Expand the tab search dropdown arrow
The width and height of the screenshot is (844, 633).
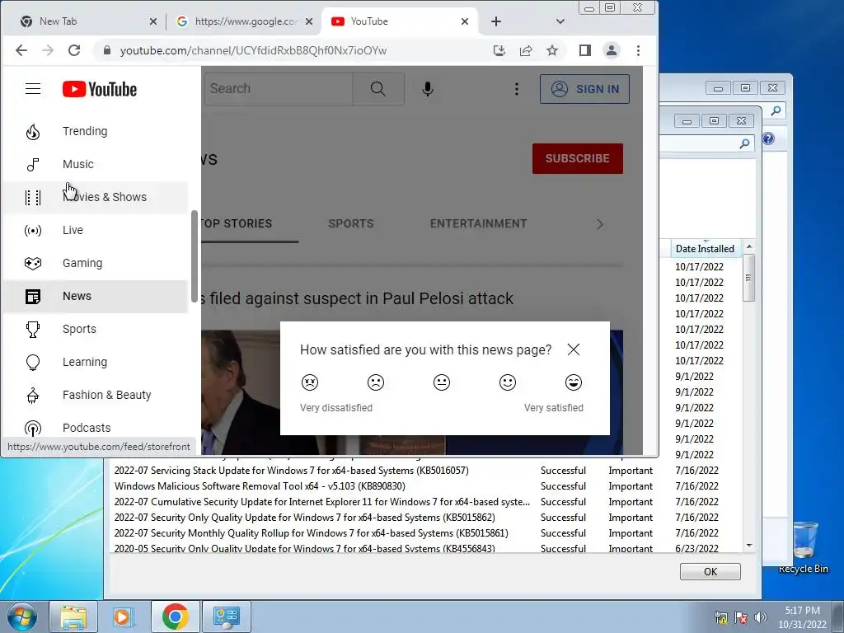click(560, 21)
